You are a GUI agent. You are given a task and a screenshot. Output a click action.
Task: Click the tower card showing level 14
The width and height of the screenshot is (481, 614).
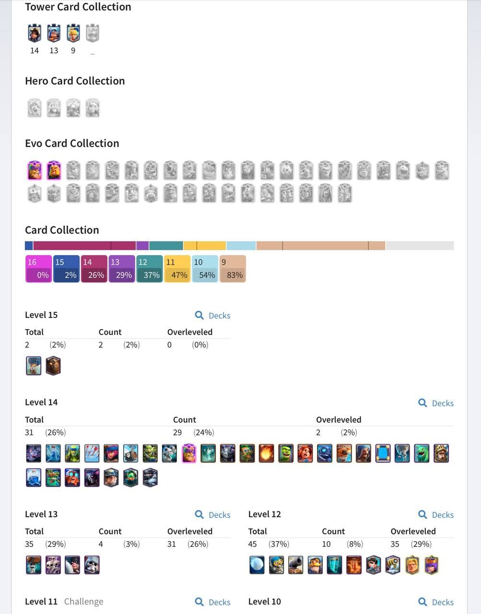click(x=35, y=34)
